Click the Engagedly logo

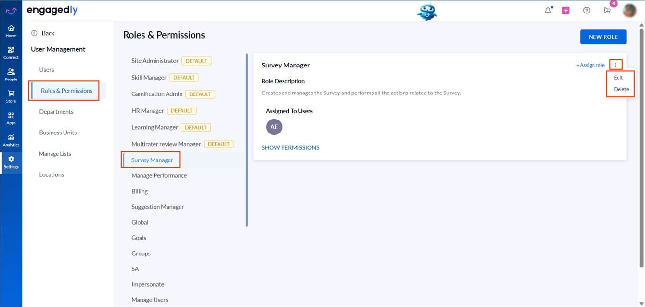point(52,10)
